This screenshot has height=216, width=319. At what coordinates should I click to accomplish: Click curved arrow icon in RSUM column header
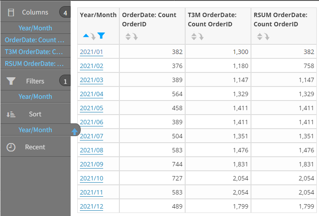click(x=267, y=36)
